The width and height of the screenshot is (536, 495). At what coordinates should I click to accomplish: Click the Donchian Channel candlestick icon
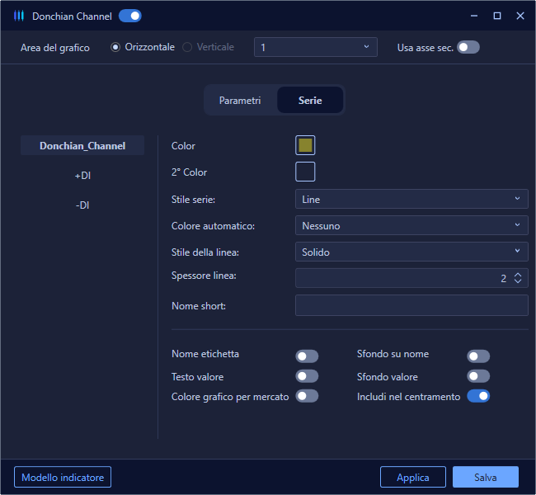pos(19,16)
